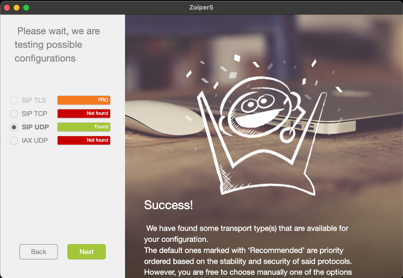Click the Zoiper5 window title

201,7
